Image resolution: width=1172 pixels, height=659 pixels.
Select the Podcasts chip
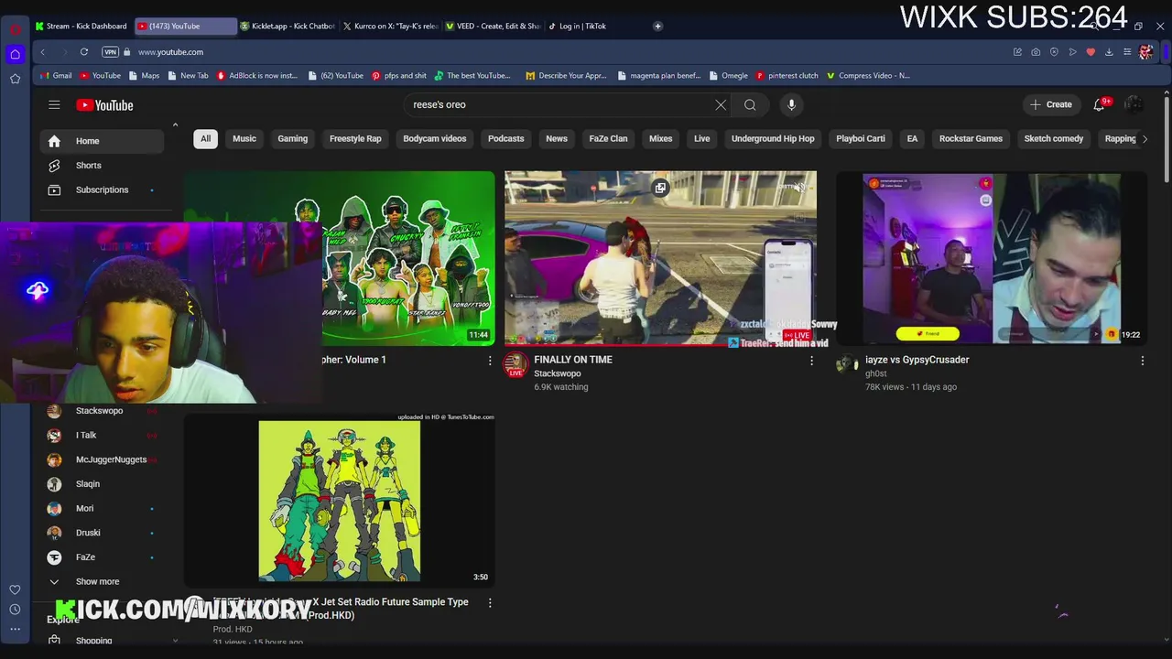(x=506, y=139)
